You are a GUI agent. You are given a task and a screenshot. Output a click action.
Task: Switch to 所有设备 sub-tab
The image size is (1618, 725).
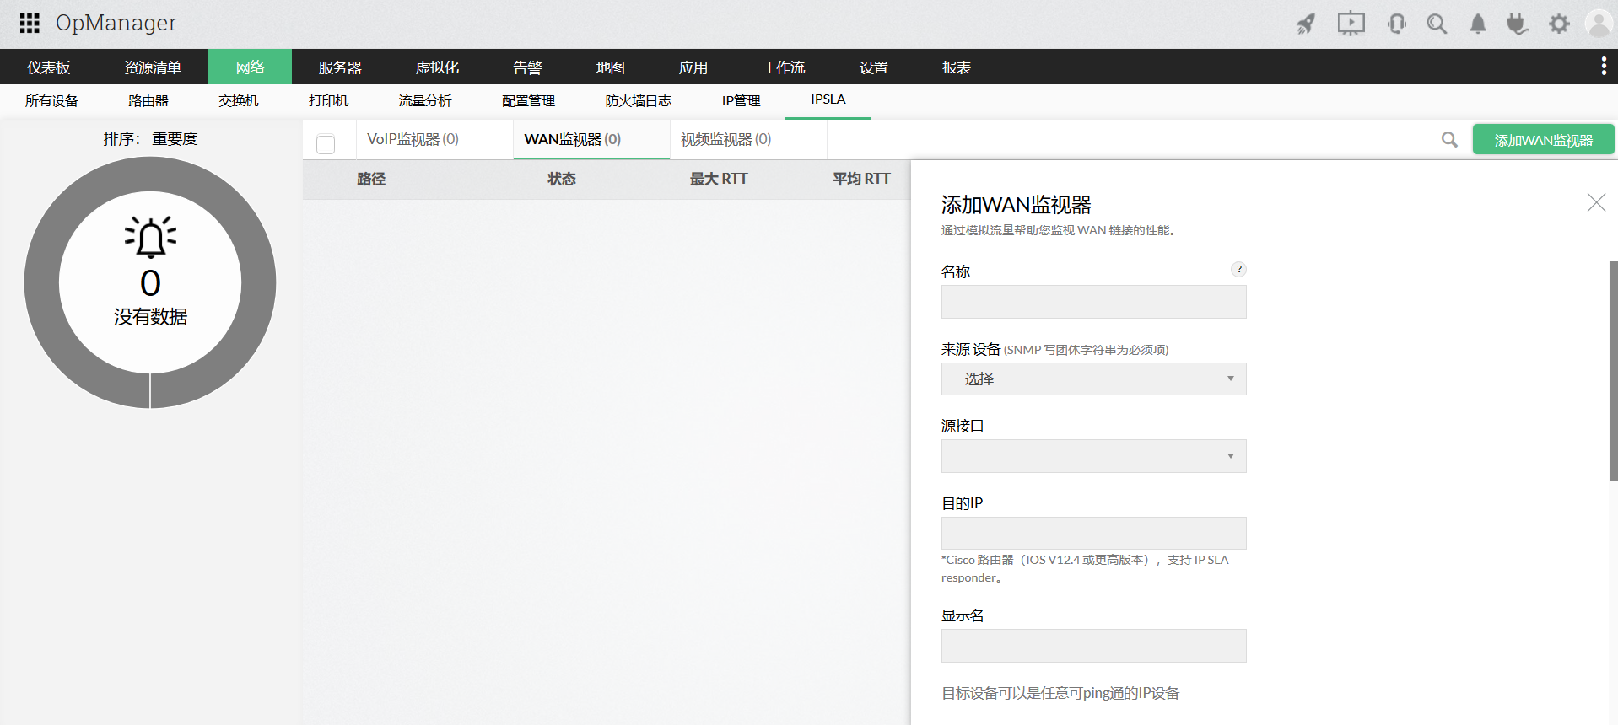pos(51,101)
